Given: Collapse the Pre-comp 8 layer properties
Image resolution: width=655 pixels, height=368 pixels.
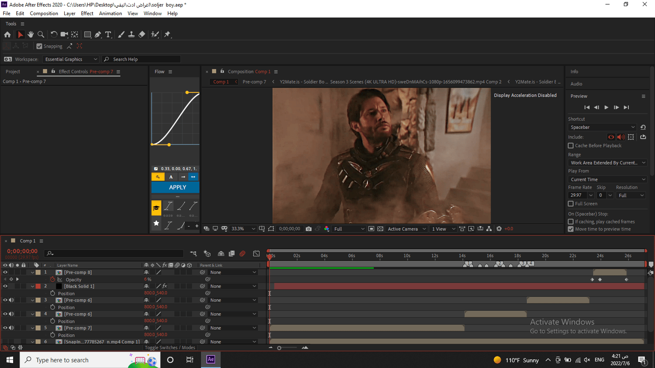Looking at the screenshot, I should [x=32, y=272].
